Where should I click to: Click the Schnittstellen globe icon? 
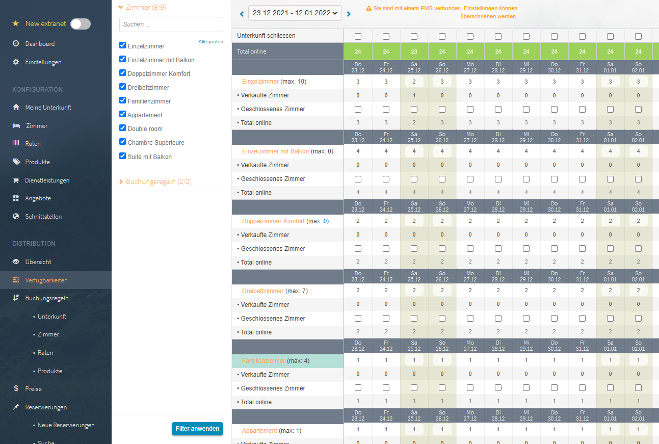tap(16, 217)
